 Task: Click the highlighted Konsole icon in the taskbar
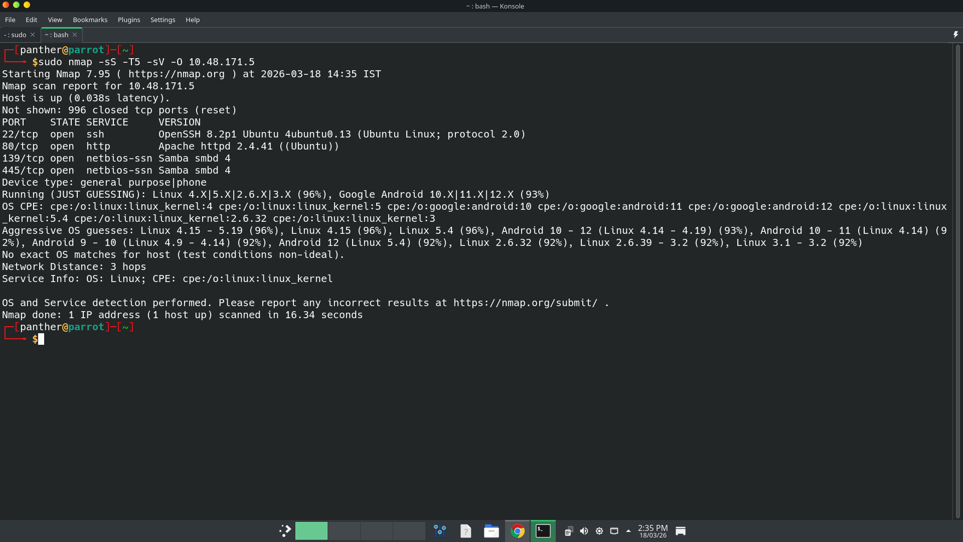(543, 530)
